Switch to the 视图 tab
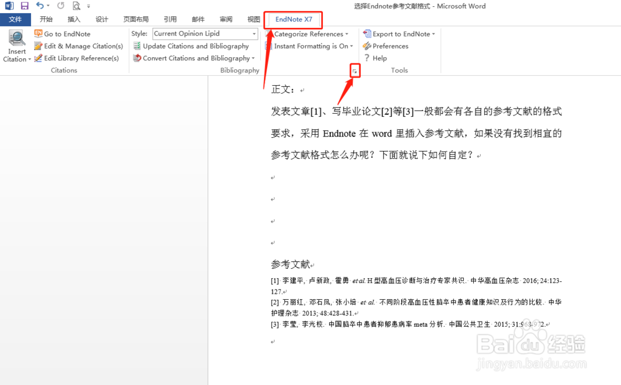The height and width of the screenshot is (385, 621). 253,19
